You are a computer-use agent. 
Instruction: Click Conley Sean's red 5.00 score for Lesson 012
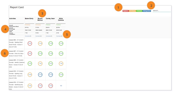point(51,86)
